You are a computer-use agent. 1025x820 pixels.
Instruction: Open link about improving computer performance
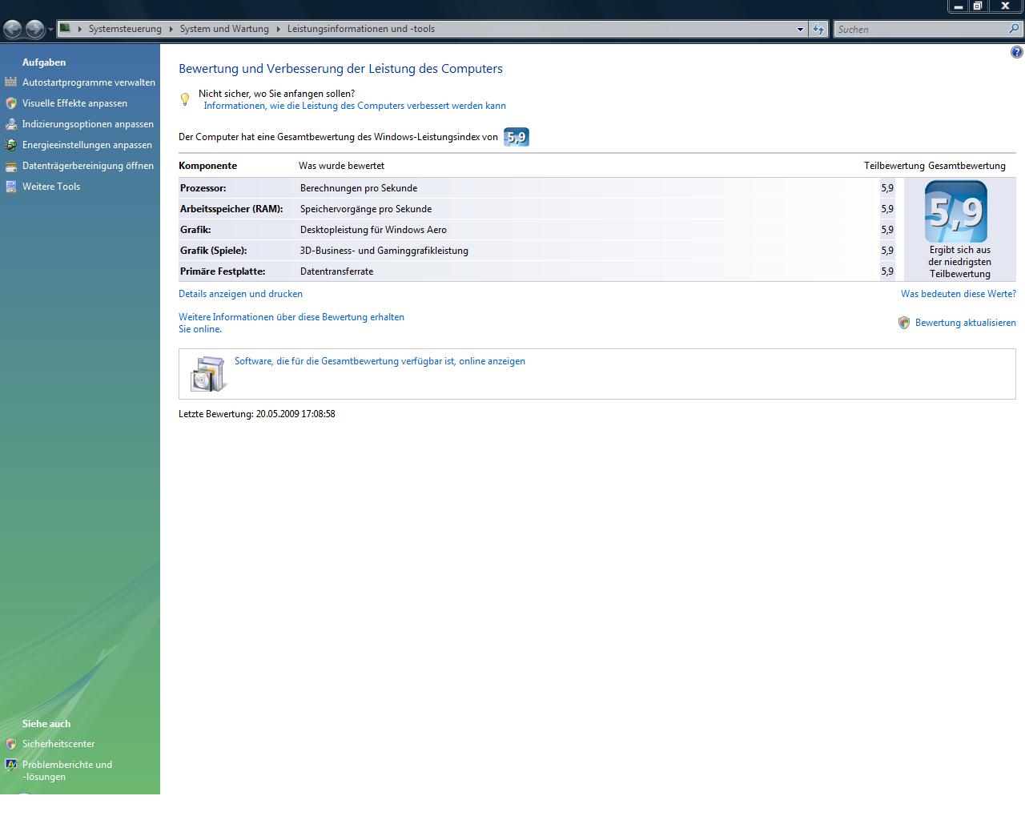355,106
